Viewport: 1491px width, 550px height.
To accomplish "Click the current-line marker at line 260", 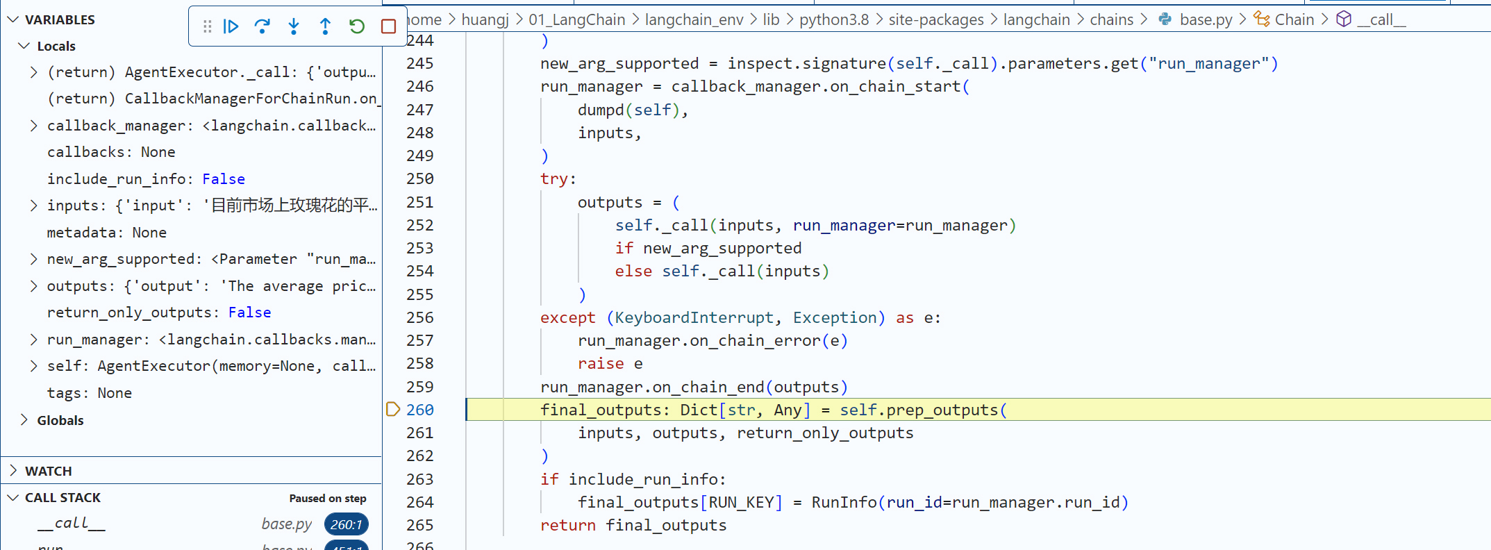I will [x=392, y=409].
